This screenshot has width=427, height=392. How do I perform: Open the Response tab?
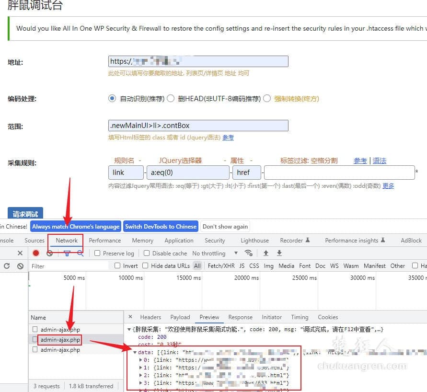click(x=240, y=317)
